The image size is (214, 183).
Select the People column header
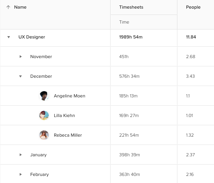pos(193,7)
